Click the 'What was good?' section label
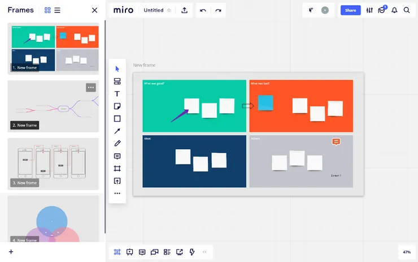 click(x=154, y=83)
